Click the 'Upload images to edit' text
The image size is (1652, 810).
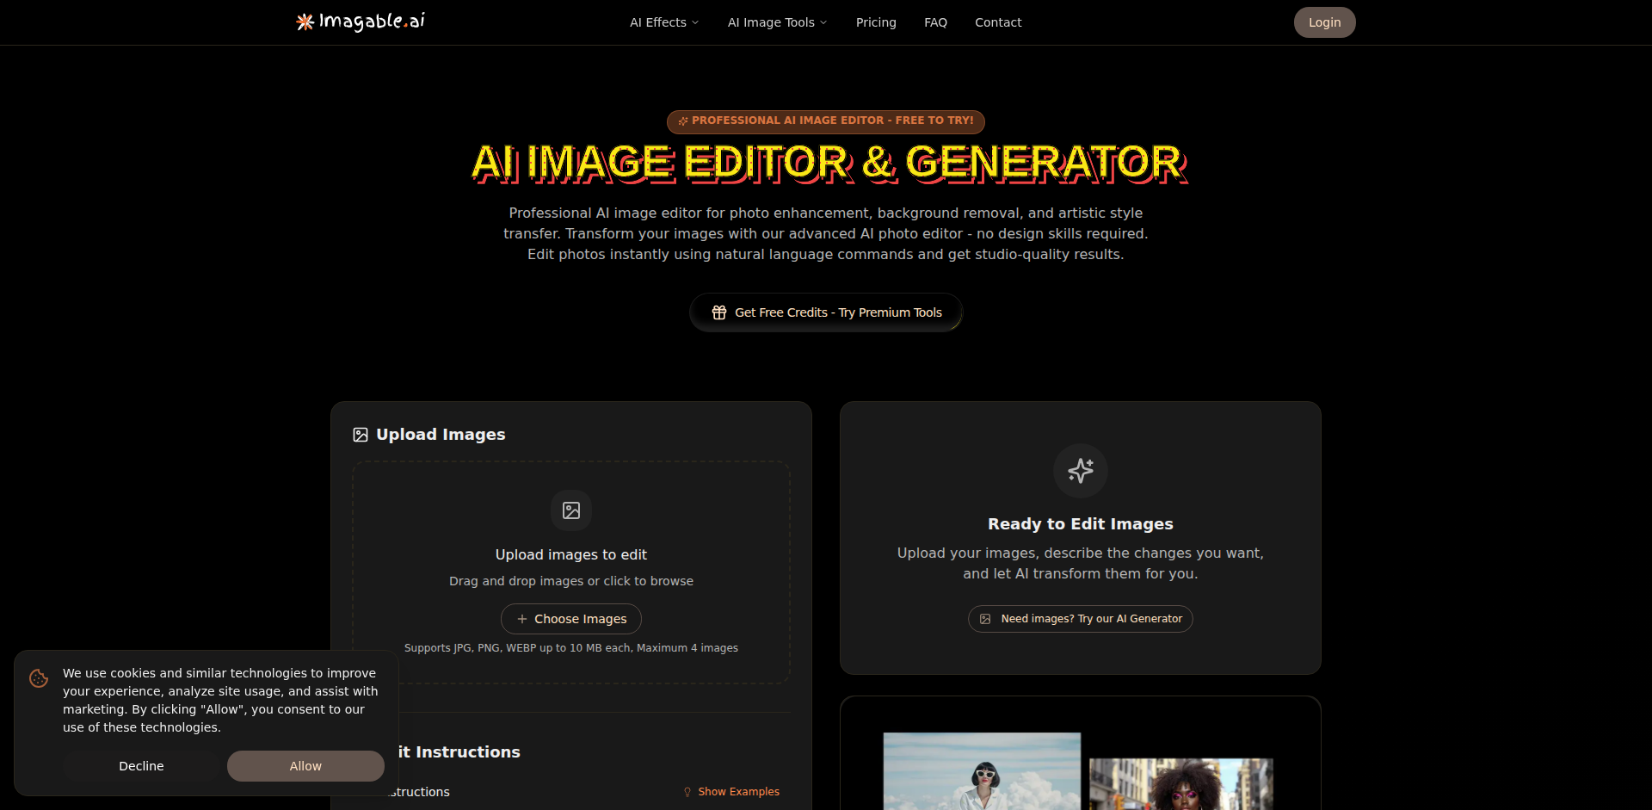(571, 555)
